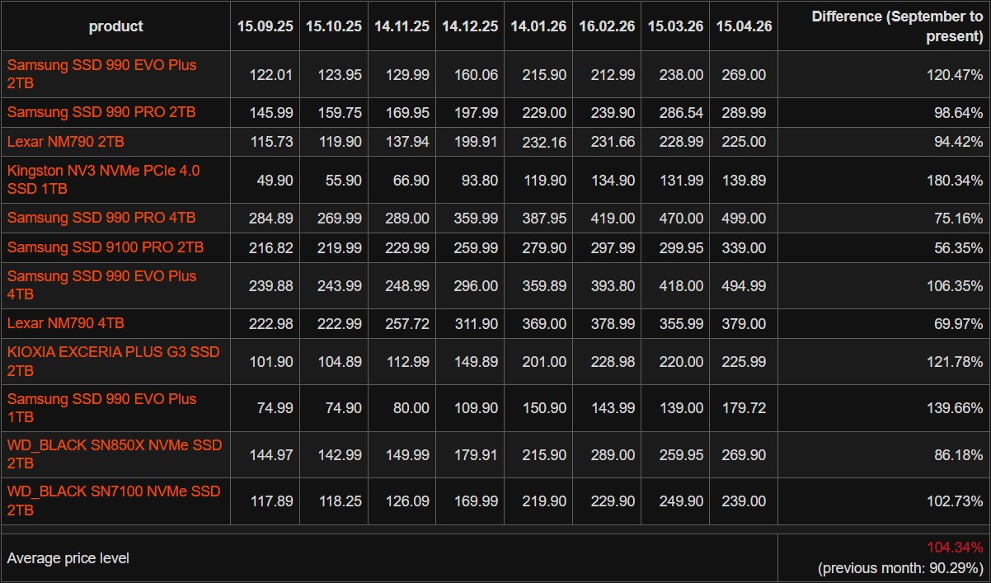The height and width of the screenshot is (583, 991).
Task: Open Samsung SSD 990 EVO Plus 2TB link
Action: [x=101, y=74]
